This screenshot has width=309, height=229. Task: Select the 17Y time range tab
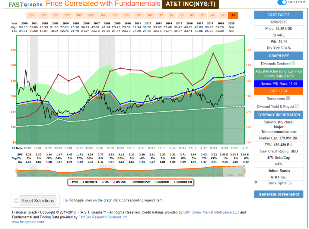(x=67, y=15)
